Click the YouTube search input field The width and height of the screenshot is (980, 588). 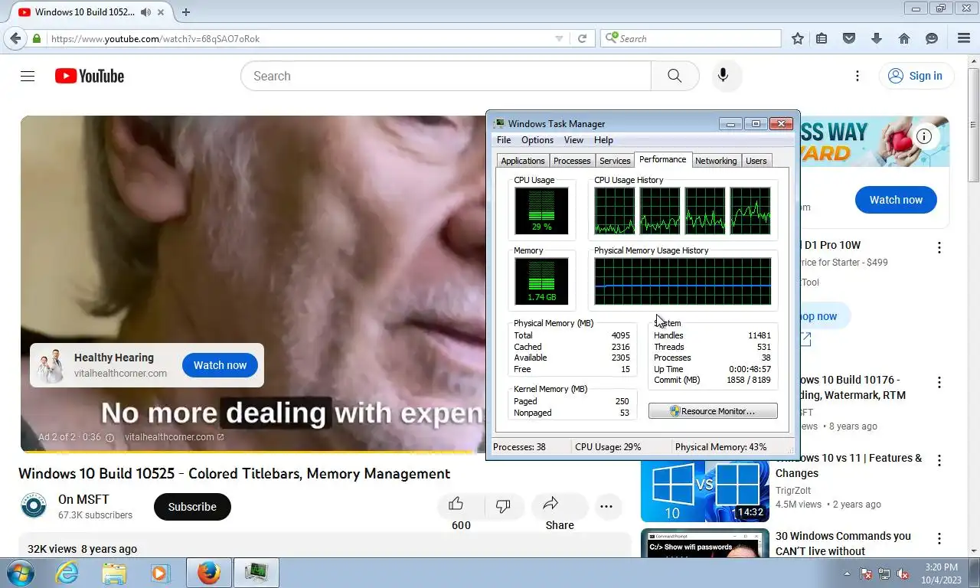click(446, 76)
